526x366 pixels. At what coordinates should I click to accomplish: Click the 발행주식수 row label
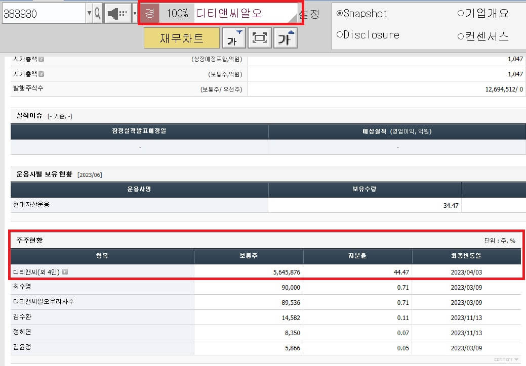pyautogui.click(x=28, y=88)
